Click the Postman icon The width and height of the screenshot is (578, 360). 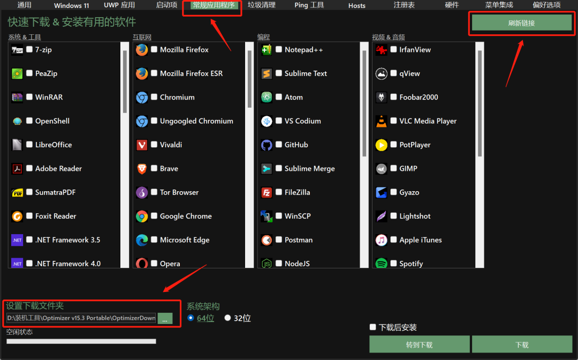pyautogui.click(x=266, y=240)
